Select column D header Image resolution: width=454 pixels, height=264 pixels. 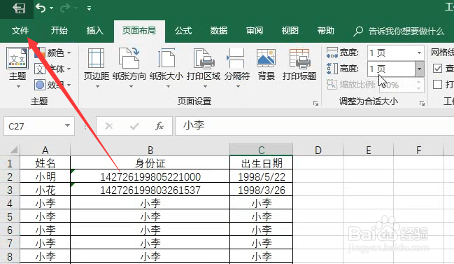pos(318,150)
